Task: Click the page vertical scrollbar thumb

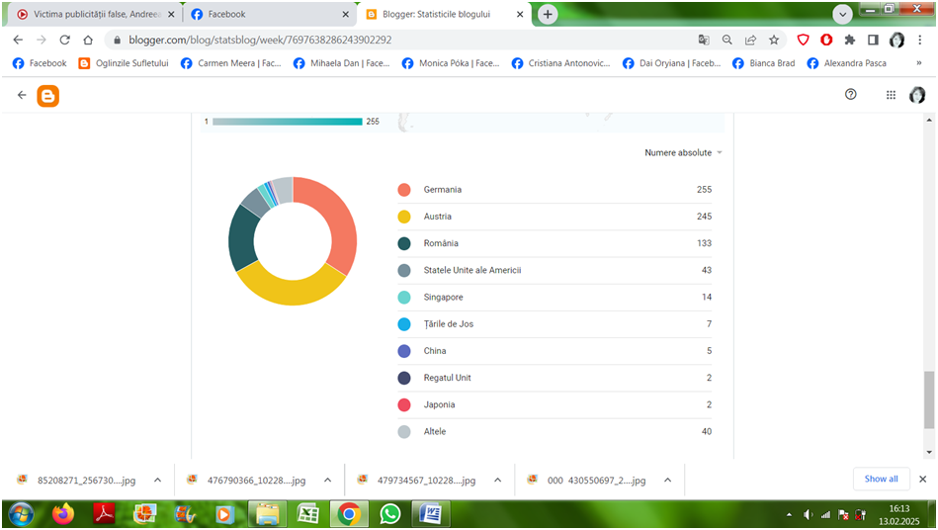Action: point(928,399)
